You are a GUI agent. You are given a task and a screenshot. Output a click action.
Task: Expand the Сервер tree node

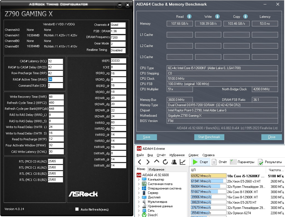[139, 193]
